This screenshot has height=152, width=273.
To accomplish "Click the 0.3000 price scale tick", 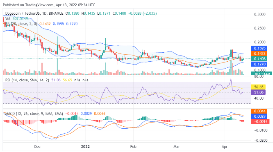I will click(260, 14).
